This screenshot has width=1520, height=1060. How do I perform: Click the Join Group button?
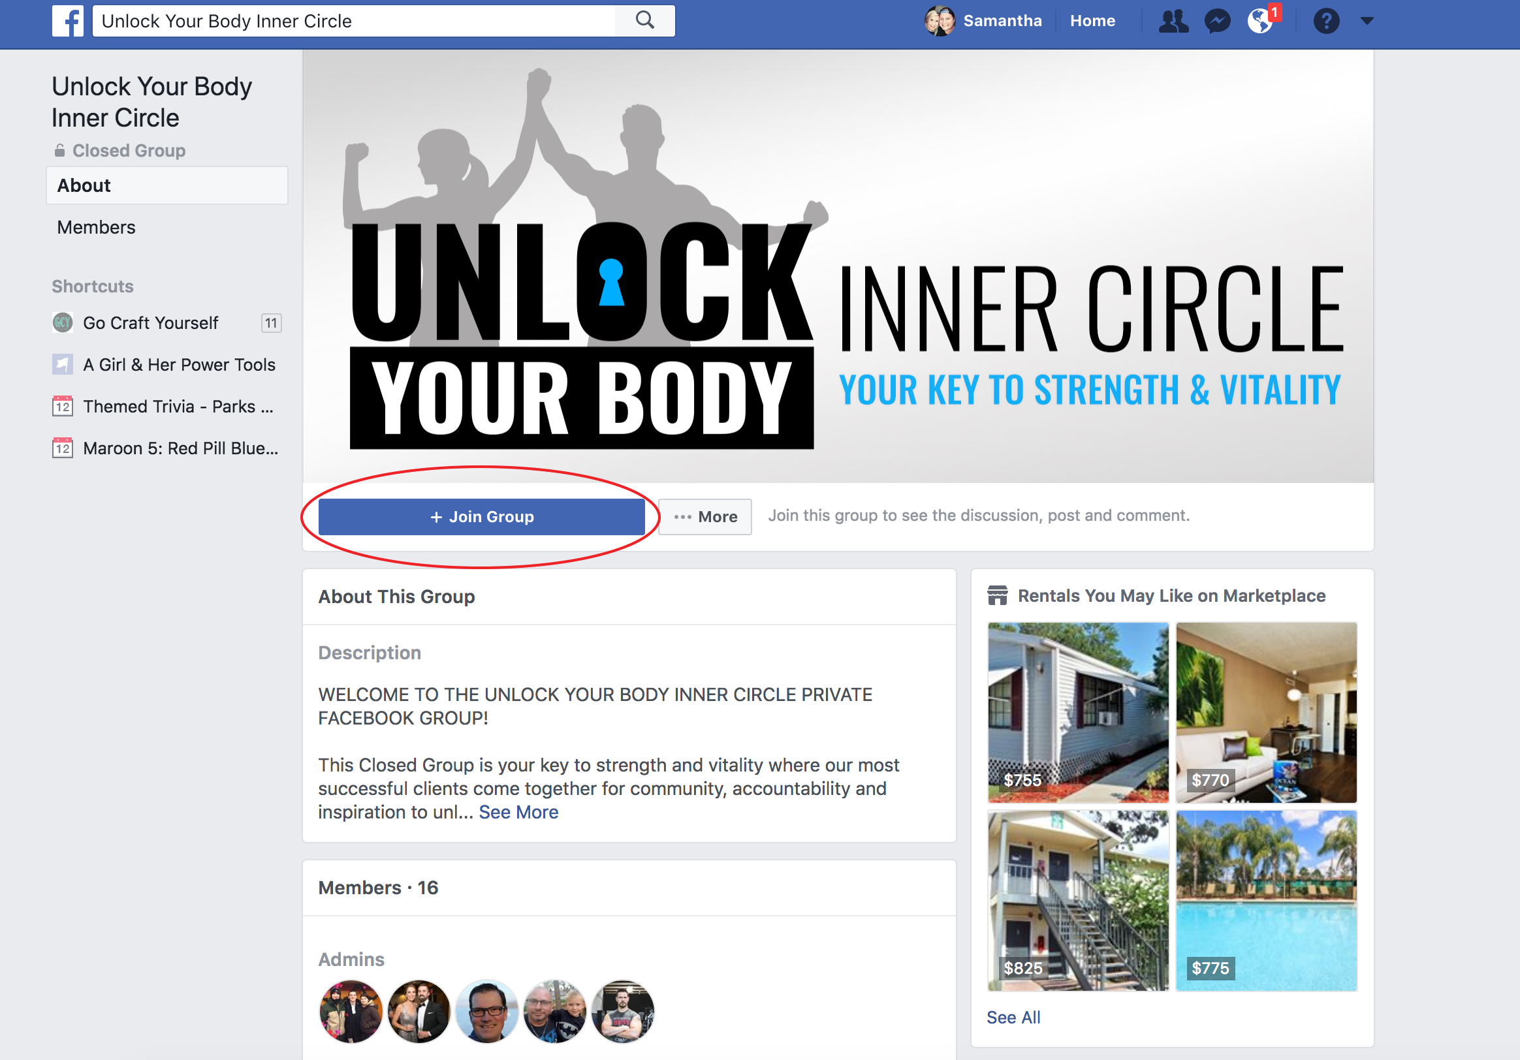481,517
